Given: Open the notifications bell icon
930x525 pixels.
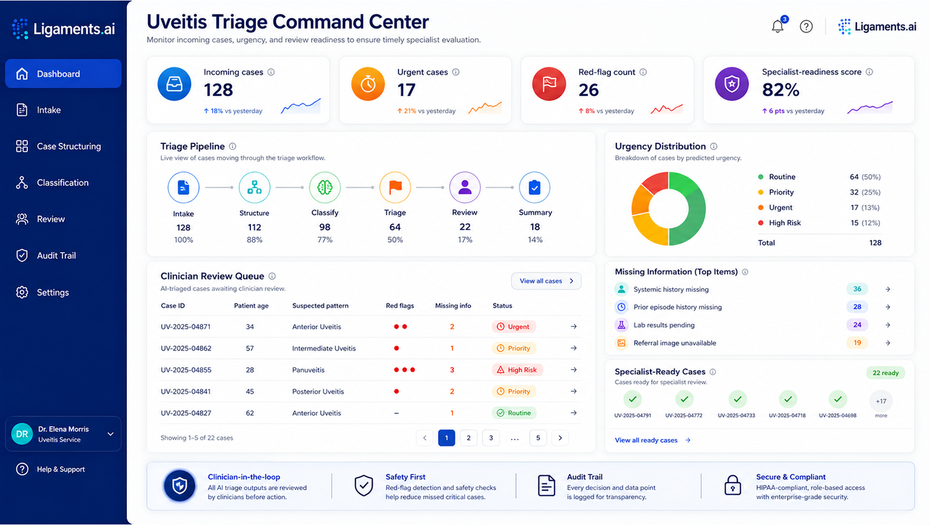Looking at the screenshot, I should click(777, 26).
